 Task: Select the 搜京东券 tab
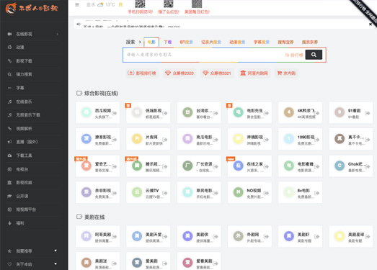310,42
